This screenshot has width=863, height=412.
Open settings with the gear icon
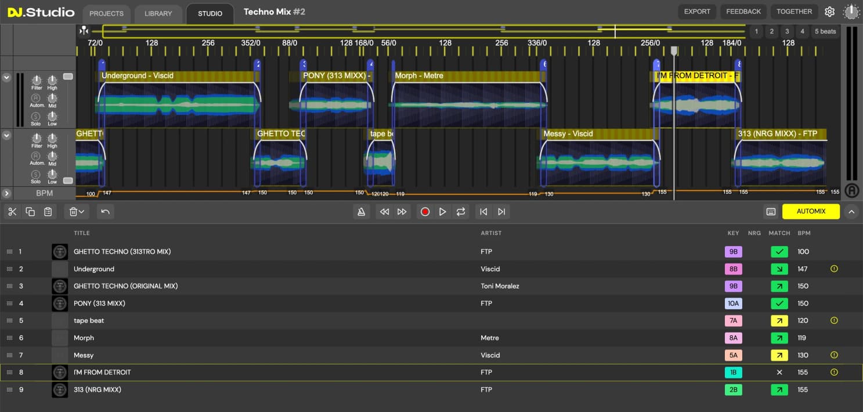pyautogui.click(x=829, y=12)
